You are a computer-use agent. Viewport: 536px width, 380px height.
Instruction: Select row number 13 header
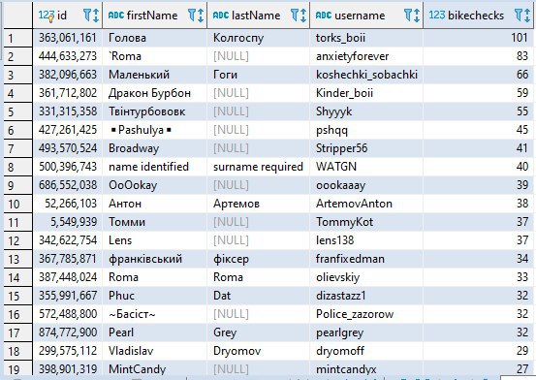click(18, 260)
